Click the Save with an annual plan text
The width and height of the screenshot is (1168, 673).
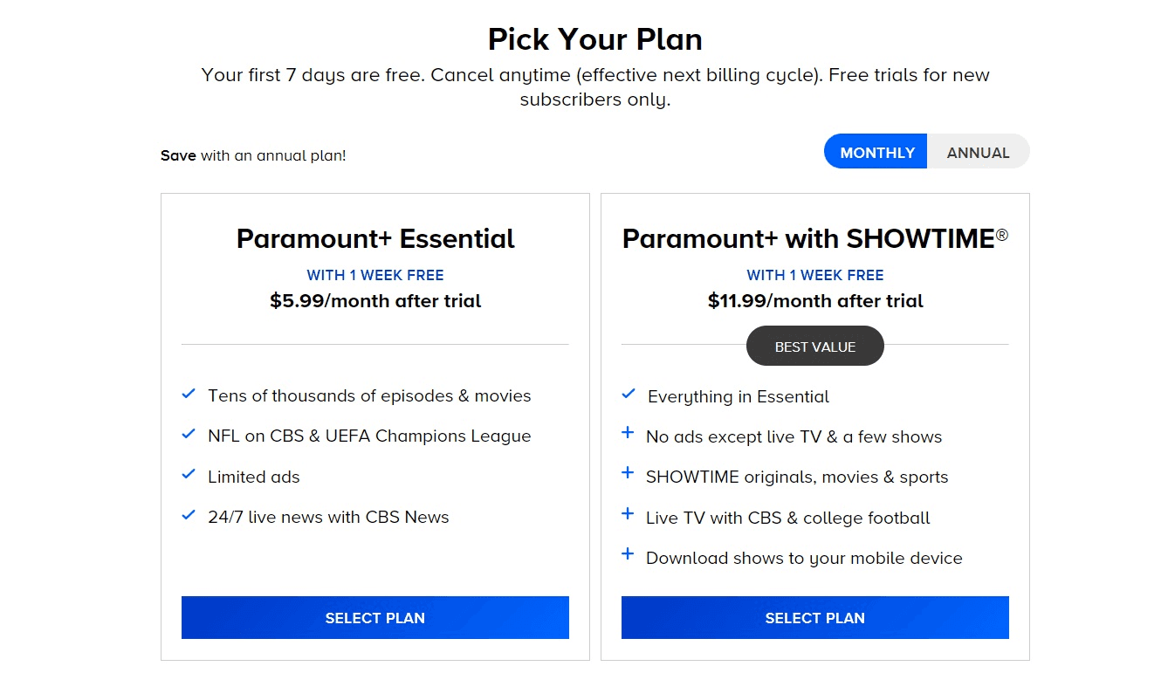[x=253, y=156]
